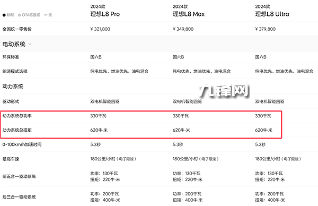318x206 pixels.
Task: Click 5.3秒 in the L8 Pro column
Action: click(x=95, y=144)
